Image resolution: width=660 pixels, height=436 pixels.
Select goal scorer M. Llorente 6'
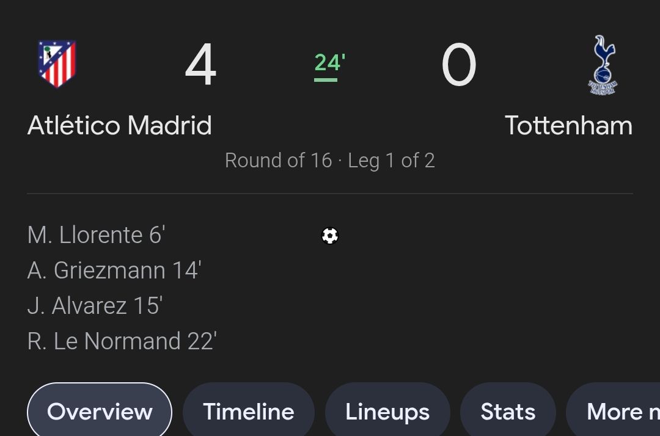coord(97,235)
